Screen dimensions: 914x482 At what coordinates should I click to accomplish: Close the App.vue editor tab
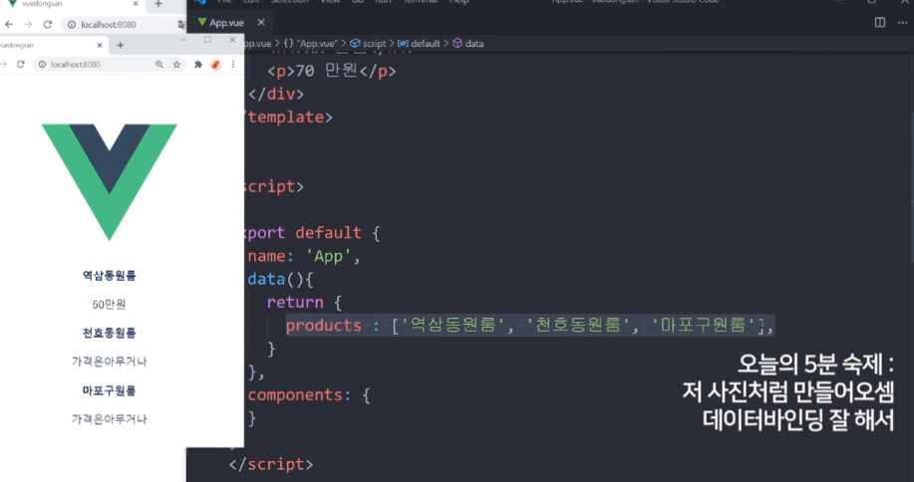(261, 22)
